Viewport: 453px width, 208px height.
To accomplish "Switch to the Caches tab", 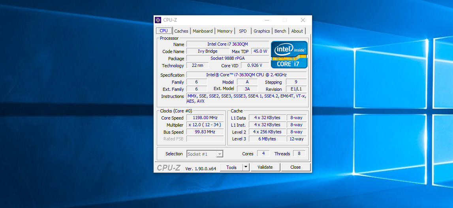I will (x=181, y=31).
